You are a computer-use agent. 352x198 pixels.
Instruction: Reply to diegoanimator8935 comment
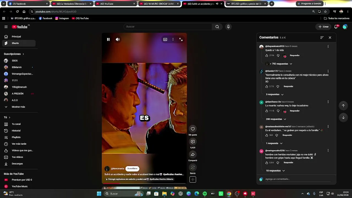coord(295,56)
